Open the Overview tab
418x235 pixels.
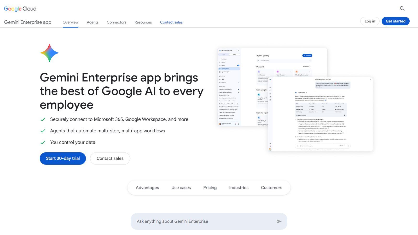coord(71,22)
